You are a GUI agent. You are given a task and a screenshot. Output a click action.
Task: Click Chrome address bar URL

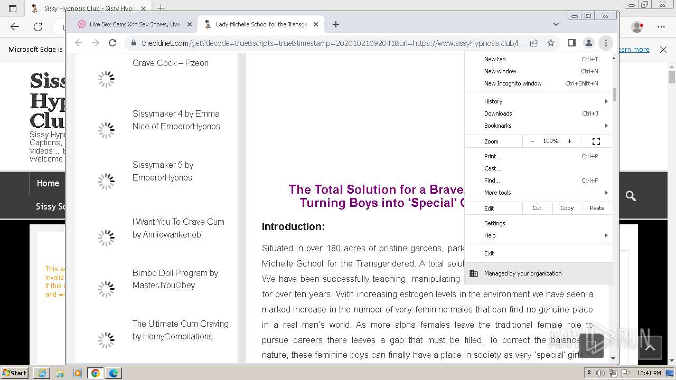tap(333, 43)
